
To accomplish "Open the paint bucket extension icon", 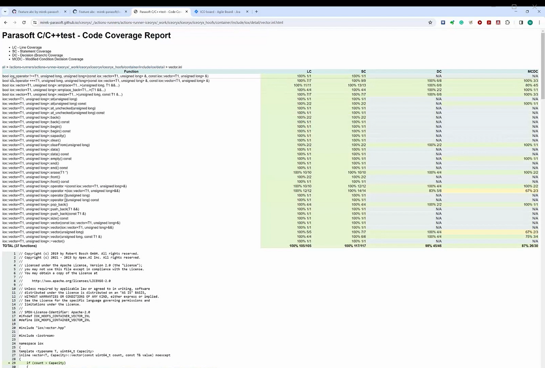I will click(x=470, y=22).
